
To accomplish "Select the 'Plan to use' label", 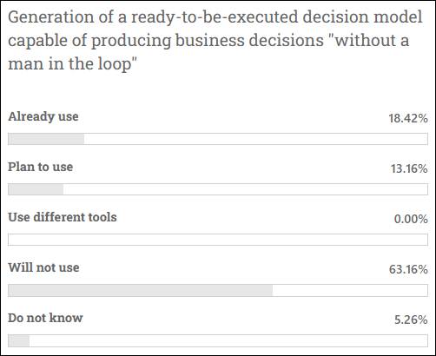I will point(41,167).
